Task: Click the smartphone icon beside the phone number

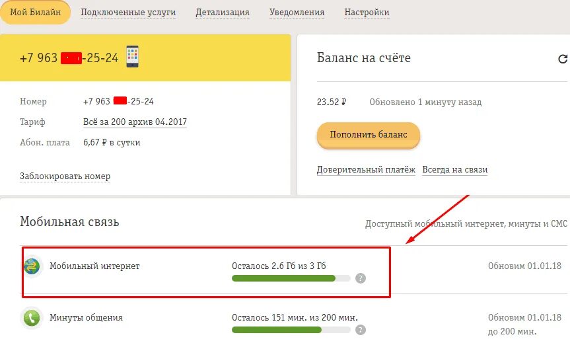Action: [132, 56]
